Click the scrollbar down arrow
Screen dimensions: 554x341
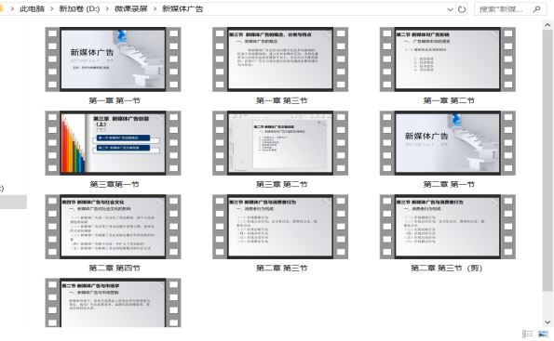click(x=547, y=321)
